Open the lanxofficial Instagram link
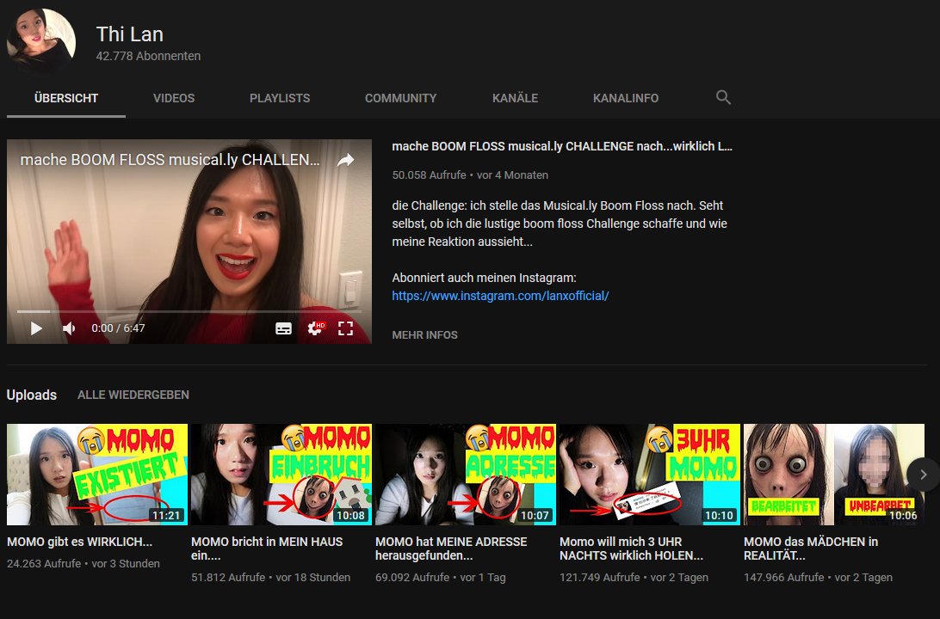The image size is (940, 619). 501,296
